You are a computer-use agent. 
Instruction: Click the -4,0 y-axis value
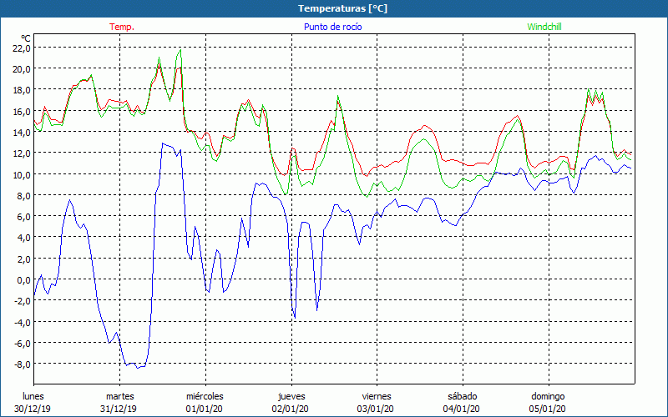(23, 322)
